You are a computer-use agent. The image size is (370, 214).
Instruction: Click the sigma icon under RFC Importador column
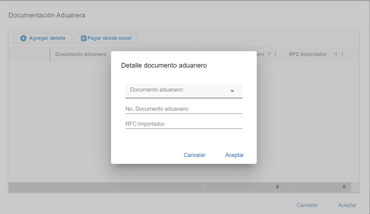(x=290, y=187)
